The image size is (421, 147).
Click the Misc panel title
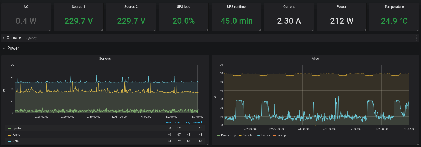(315, 59)
